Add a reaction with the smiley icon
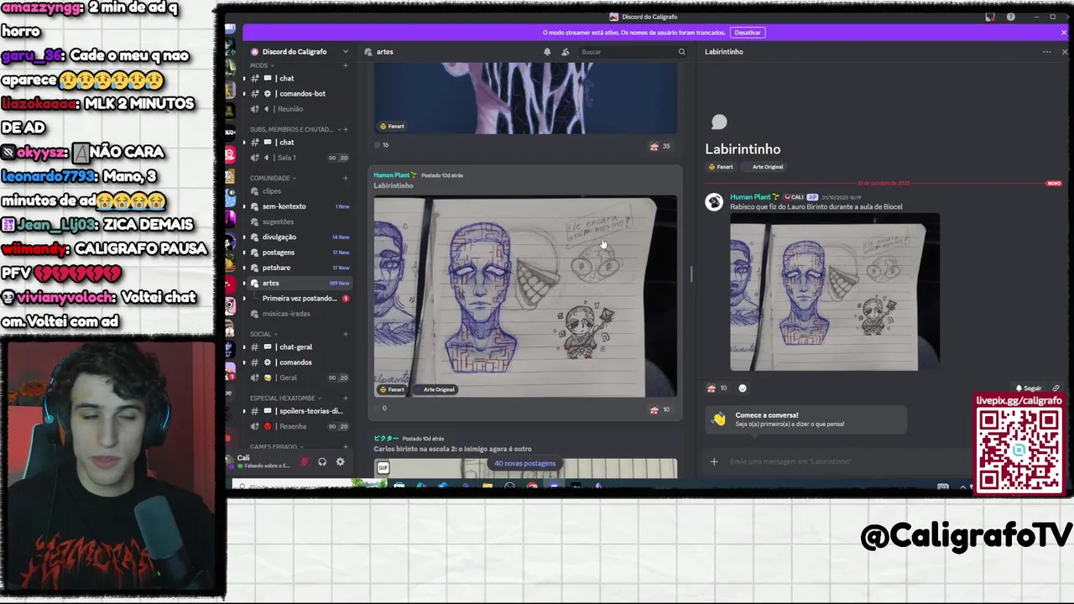 [x=742, y=388]
